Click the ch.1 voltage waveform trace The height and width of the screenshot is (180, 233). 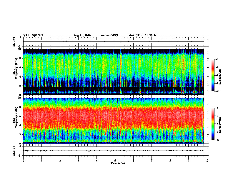click(x=113, y=42)
